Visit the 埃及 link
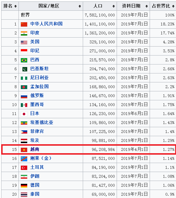The image size is (176, 198). (35, 140)
